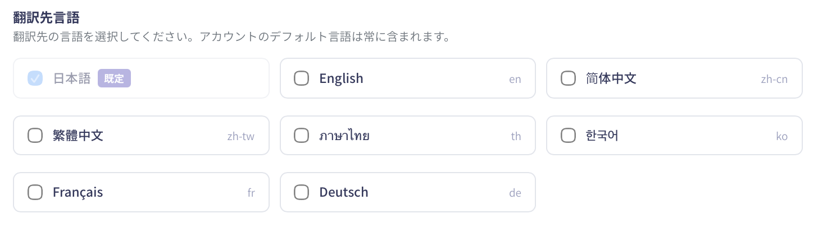Click the English label text

pyautogui.click(x=341, y=78)
